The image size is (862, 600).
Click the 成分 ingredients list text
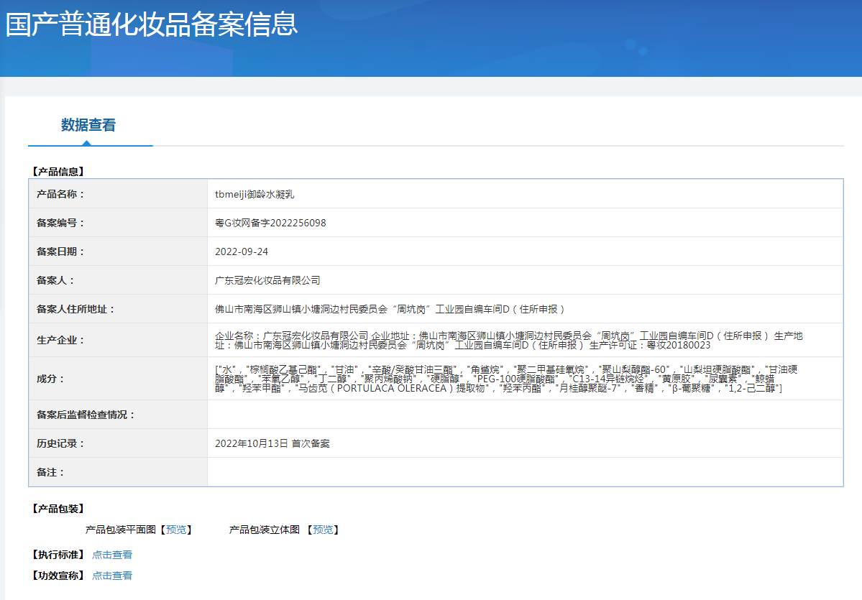click(x=507, y=378)
